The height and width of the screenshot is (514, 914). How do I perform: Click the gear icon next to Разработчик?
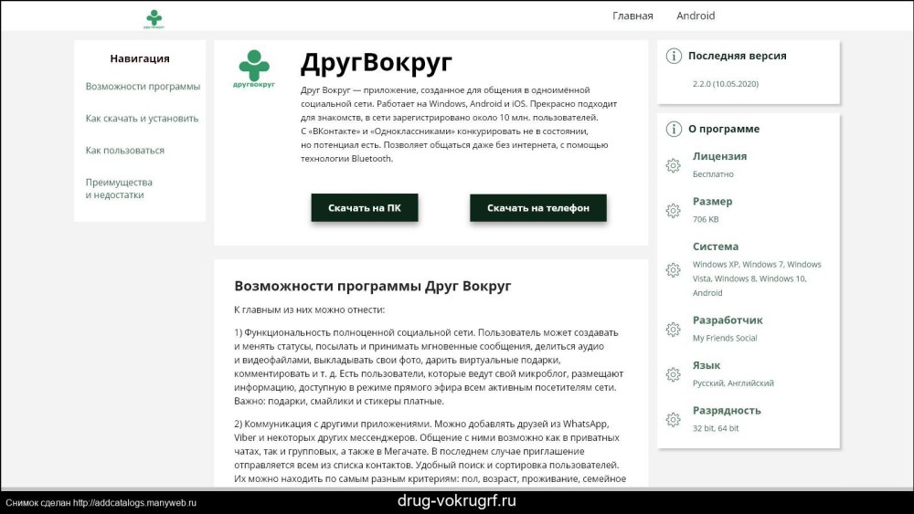pos(674,330)
